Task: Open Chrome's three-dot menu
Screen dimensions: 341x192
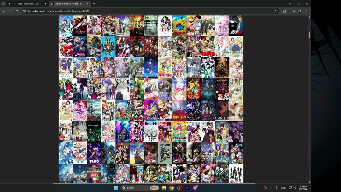Action: (x=307, y=11)
